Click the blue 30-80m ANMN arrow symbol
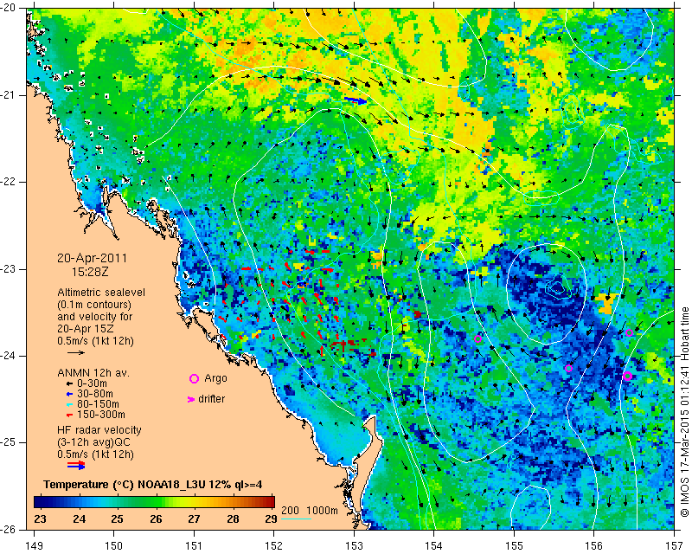This screenshot has width=692, height=554. pyautogui.click(x=69, y=394)
